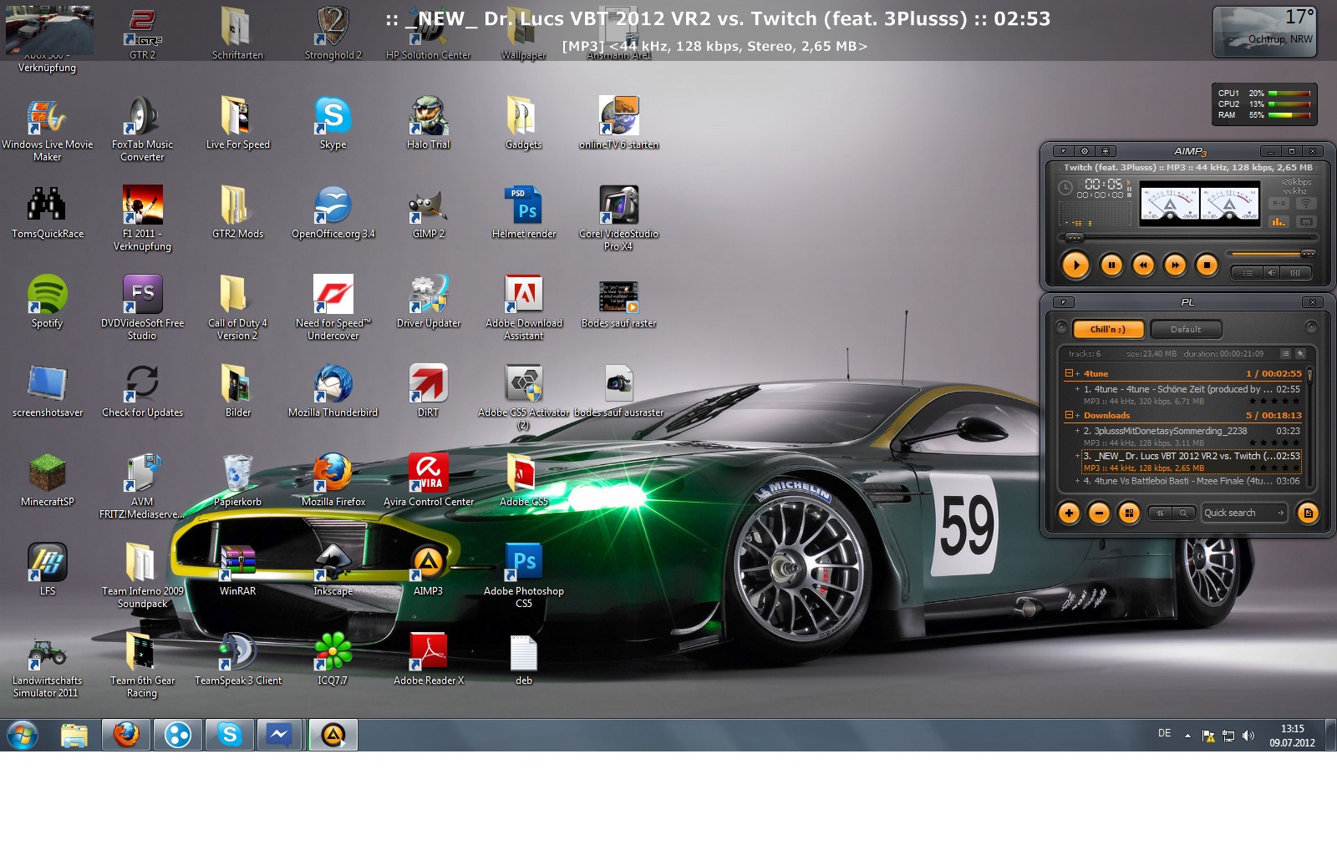Select the Spotify desktop shortcut

click(x=48, y=302)
